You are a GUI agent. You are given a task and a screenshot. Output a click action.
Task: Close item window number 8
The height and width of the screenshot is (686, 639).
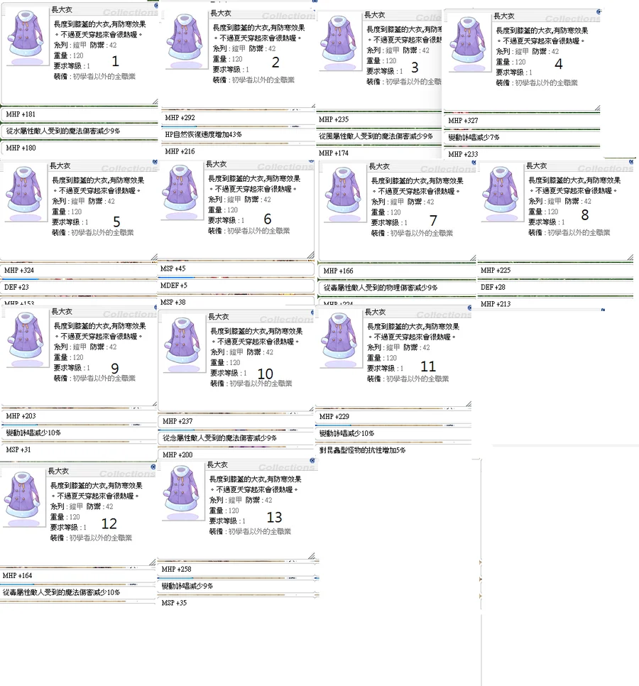pos(631,162)
